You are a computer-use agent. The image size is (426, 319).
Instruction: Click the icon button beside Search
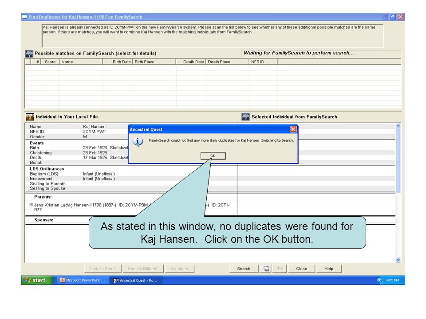pyautogui.click(x=265, y=268)
